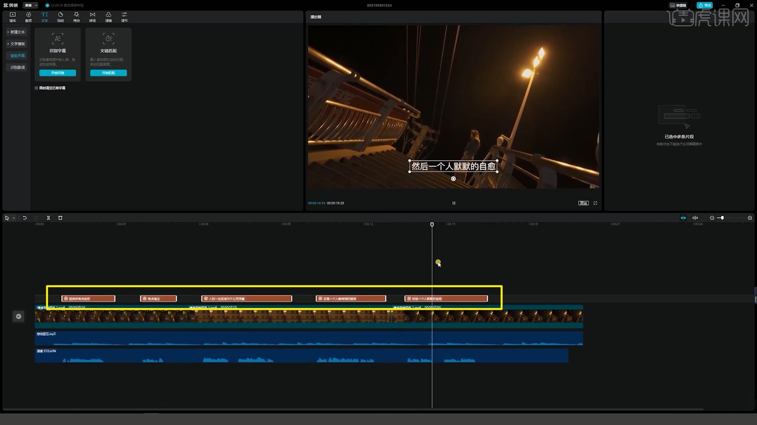Click the 已选中多条片段 message
The image size is (757, 425).
679,137
